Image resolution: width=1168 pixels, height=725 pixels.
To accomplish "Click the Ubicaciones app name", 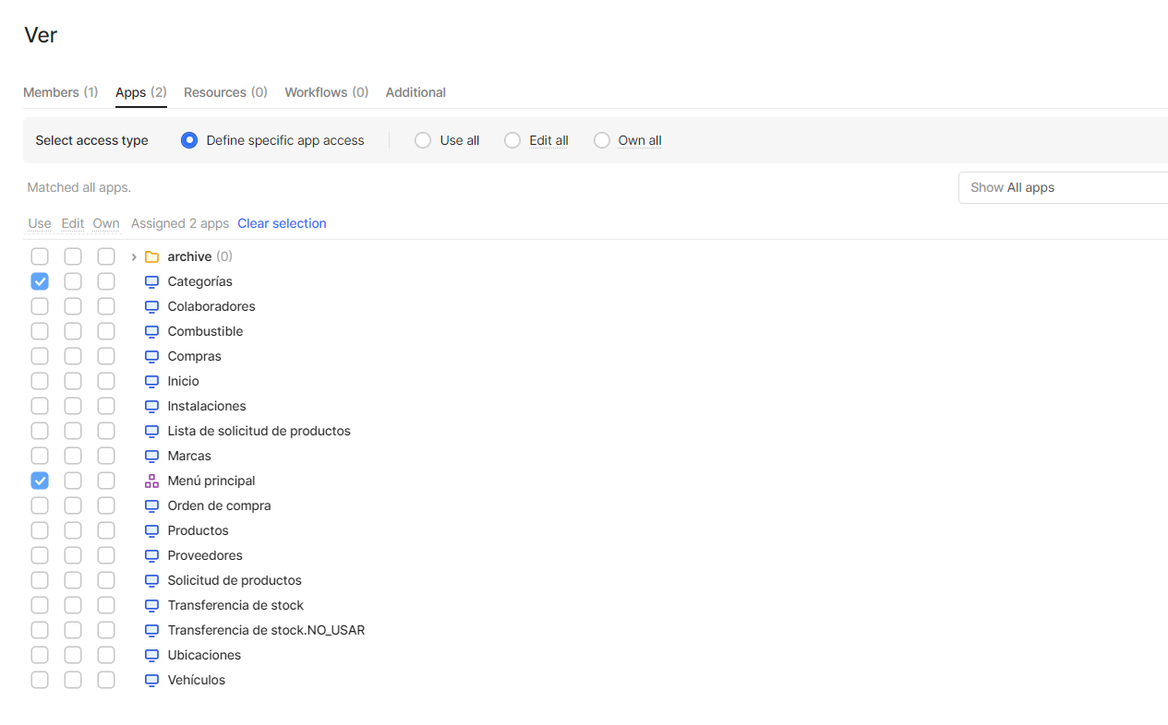I will click(204, 655).
